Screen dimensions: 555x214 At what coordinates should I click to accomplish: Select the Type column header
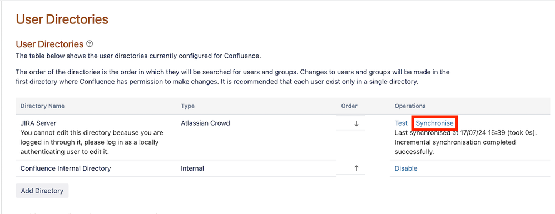(187, 106)
